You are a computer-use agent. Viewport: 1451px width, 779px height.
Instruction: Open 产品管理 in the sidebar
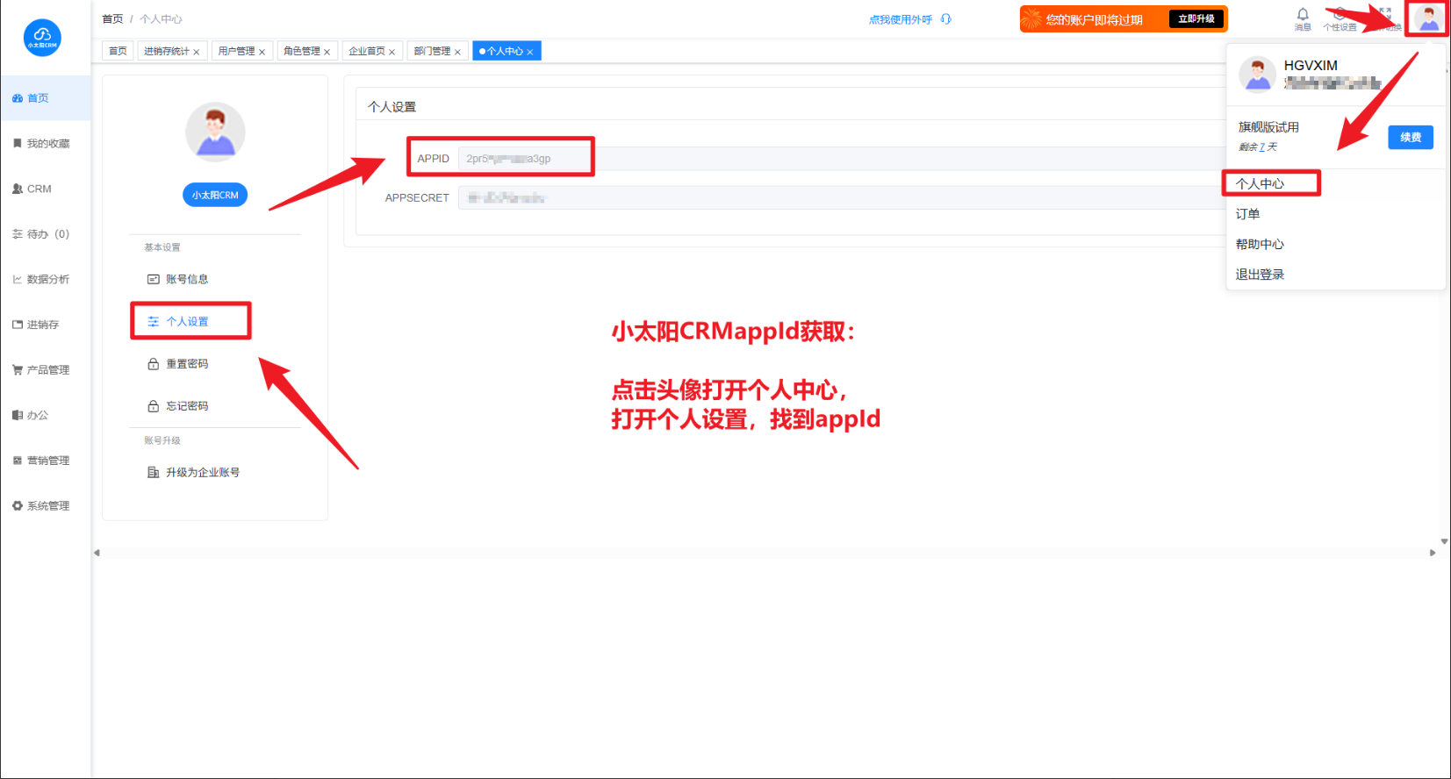[46, 370]
